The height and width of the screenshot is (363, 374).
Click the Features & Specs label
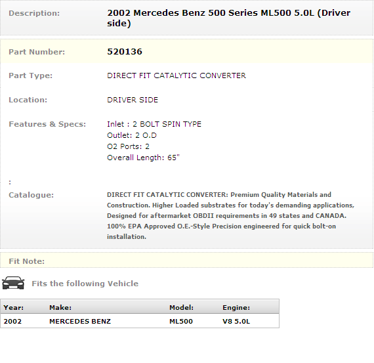[x=47, y=124]
